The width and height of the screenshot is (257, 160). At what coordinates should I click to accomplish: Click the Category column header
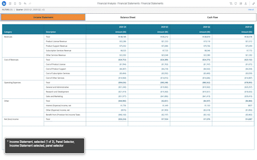tap(8, 32)
